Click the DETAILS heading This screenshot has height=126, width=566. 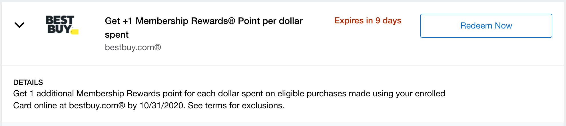click(x=28, y=82)
